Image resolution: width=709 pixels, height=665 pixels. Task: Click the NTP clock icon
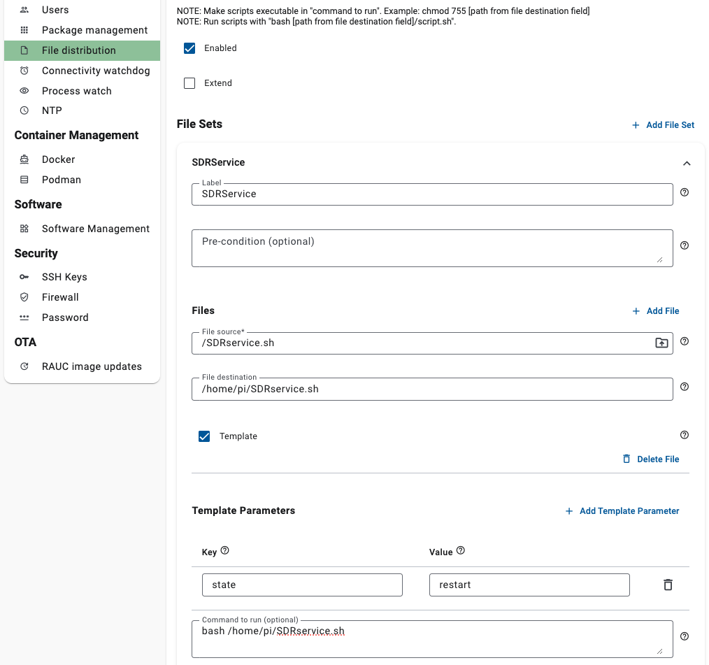click(x=24, y=110)
